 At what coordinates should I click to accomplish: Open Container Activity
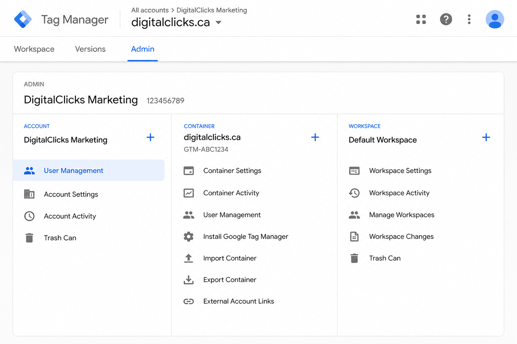coord(231,193)
